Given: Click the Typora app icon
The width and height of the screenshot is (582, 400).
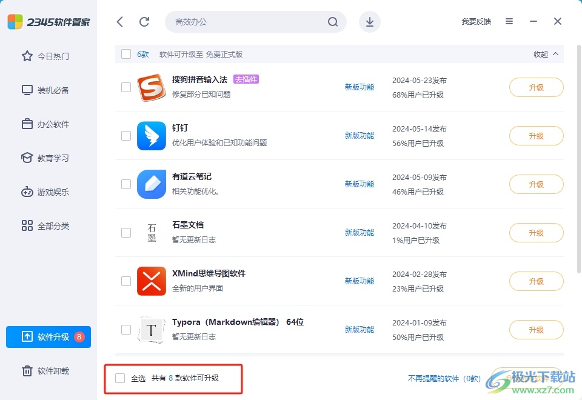Looking at the screenshot, I should (152, 330).
